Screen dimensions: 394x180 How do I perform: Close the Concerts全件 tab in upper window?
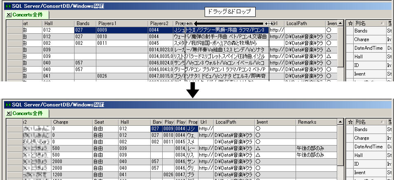(x=9, y=14)
